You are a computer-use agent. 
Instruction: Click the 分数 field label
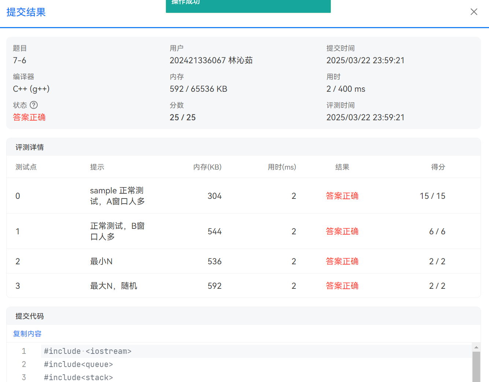(177, 105)
